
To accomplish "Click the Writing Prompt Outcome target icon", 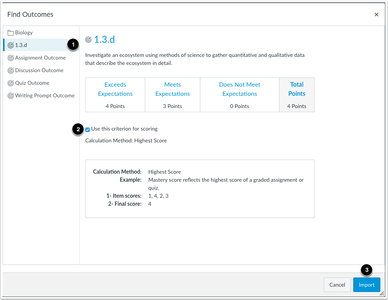I will pyautogui.click(x=11, y=96).
